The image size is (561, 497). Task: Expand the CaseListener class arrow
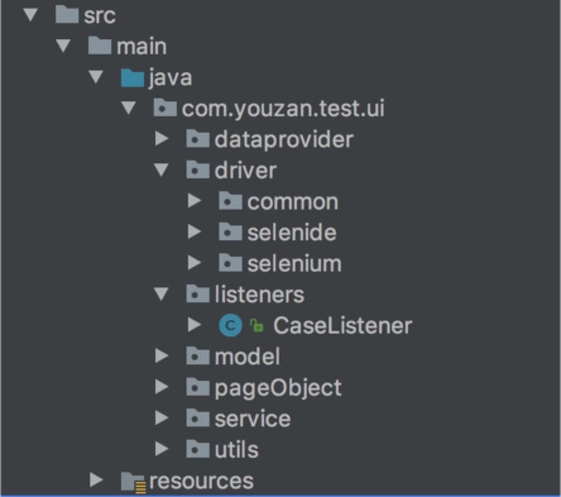pos(195,326)
